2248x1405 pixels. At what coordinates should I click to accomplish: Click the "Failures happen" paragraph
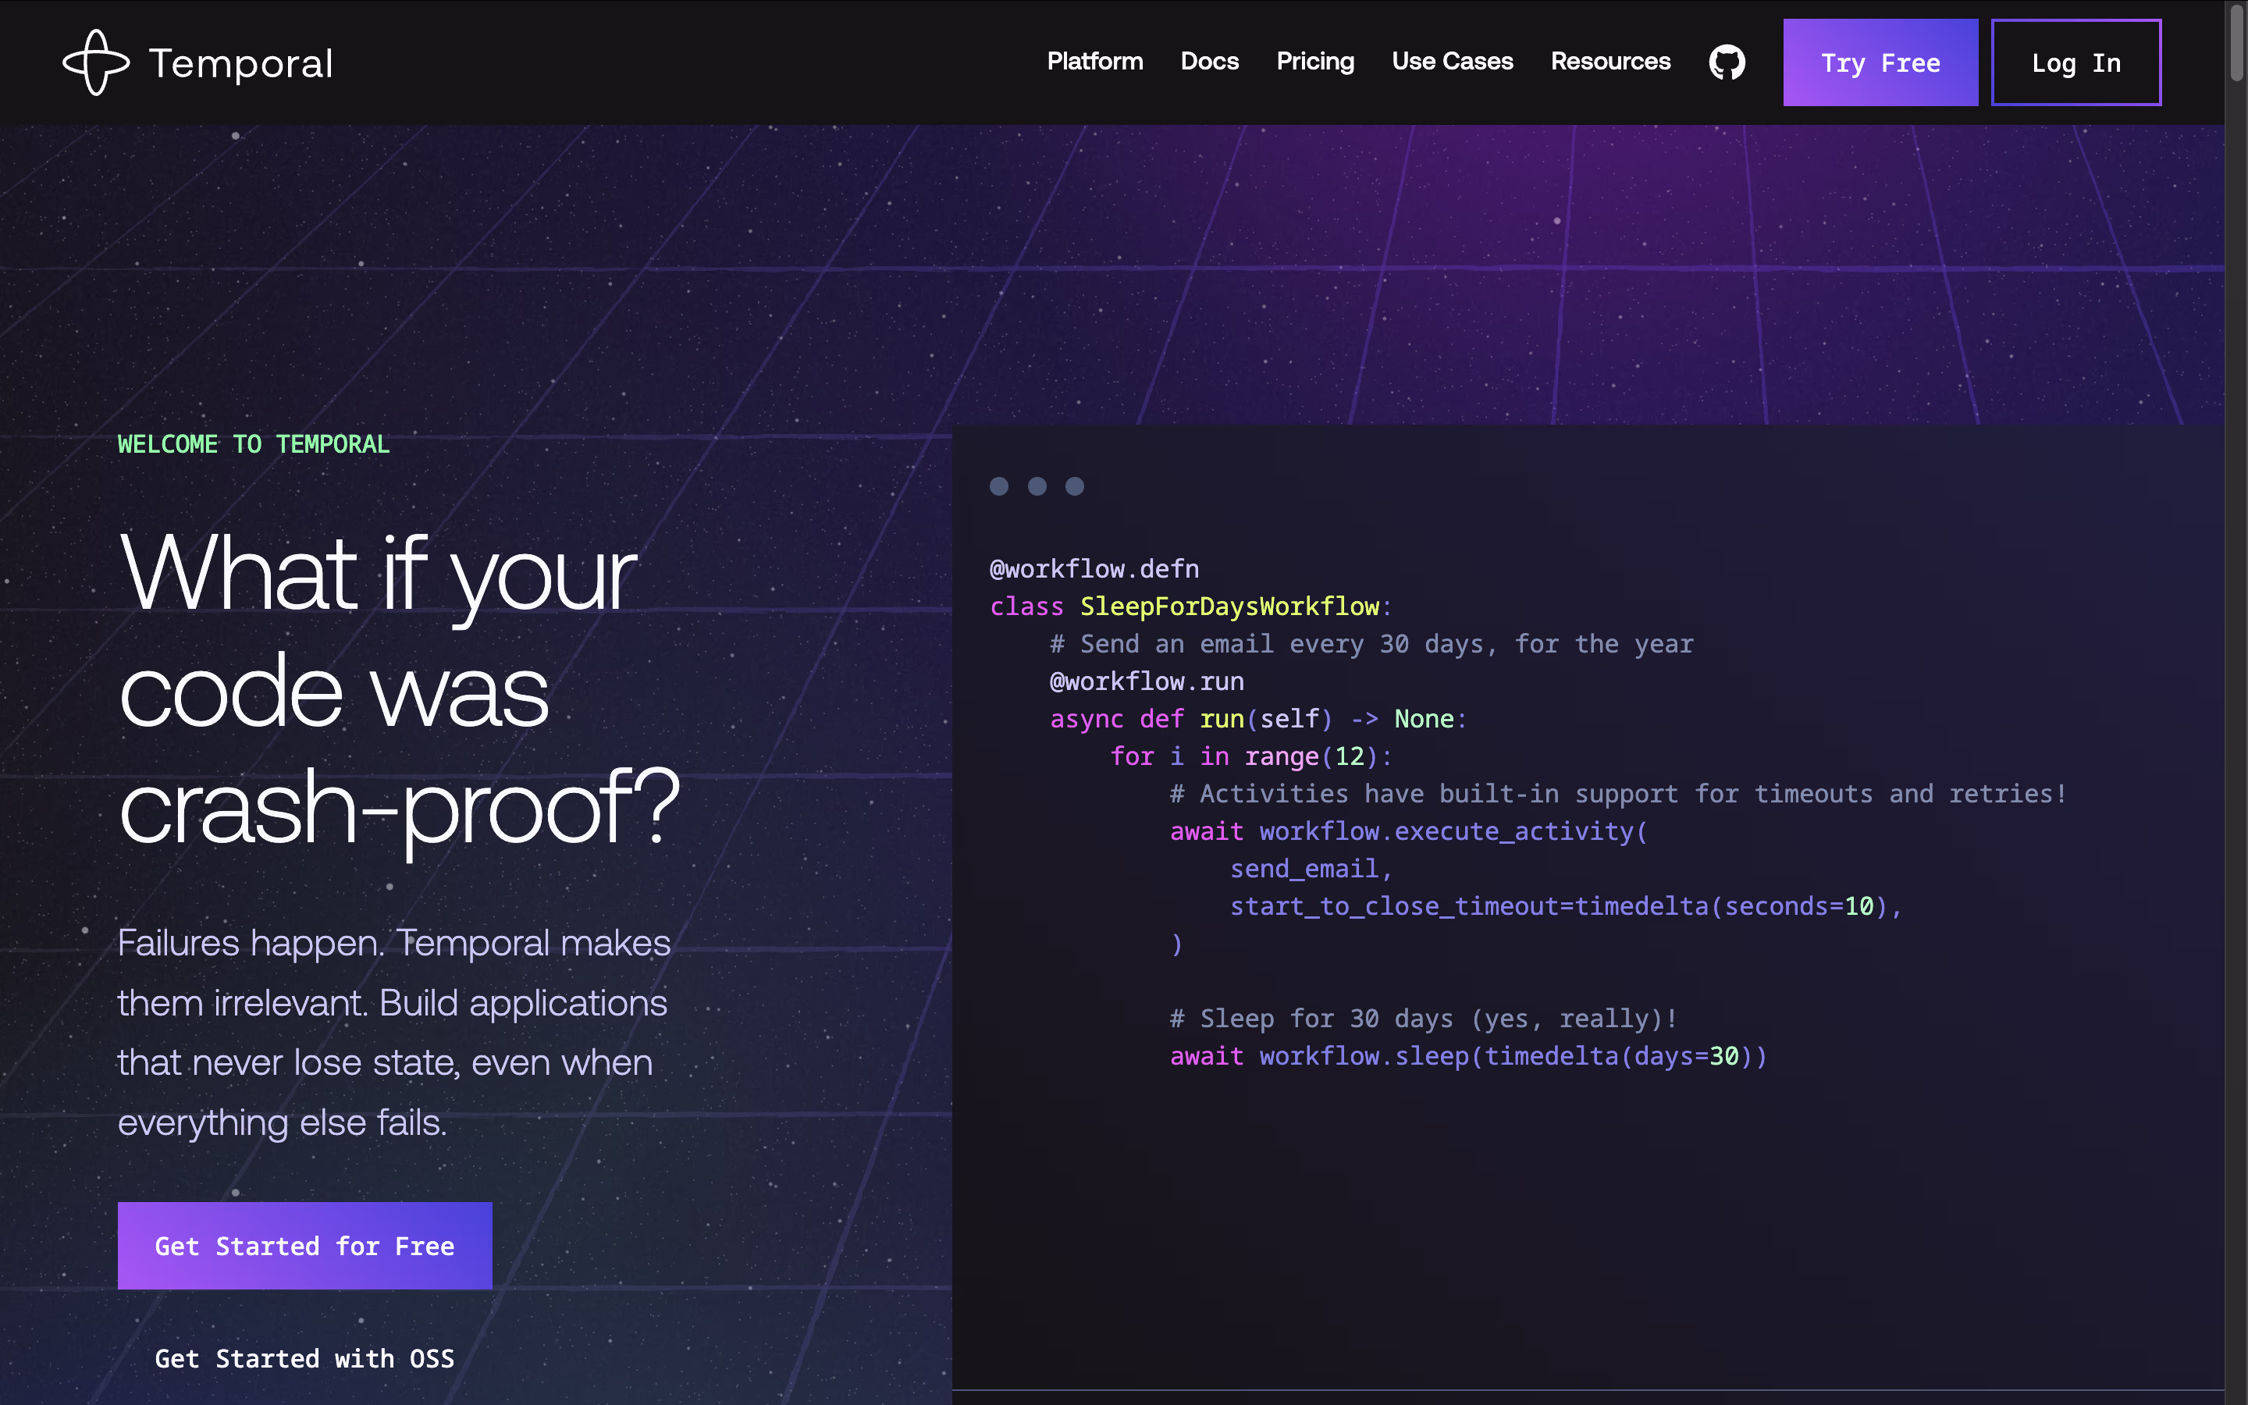click(x=395, y=1033)
